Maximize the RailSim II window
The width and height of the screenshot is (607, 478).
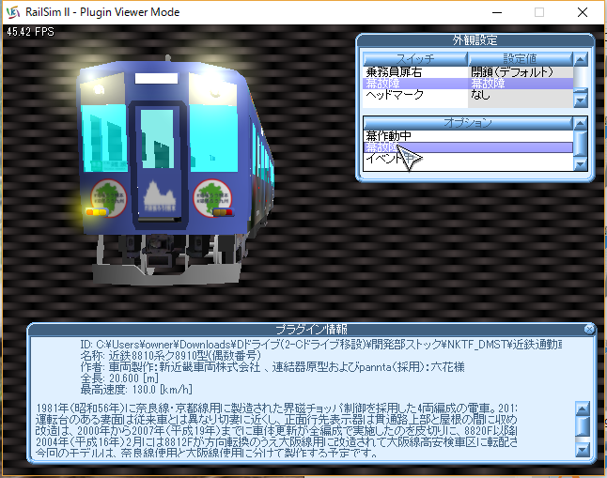click(539, 12)
